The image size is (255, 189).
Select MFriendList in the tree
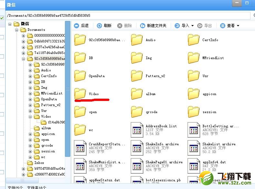48,93
